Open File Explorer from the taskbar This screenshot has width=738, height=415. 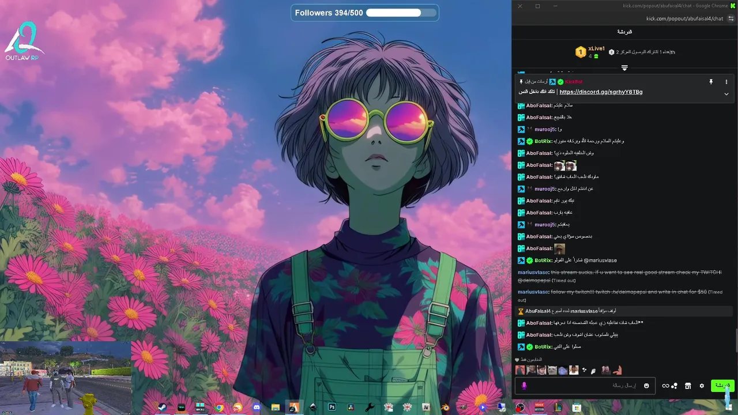click(x=276, y=408)
